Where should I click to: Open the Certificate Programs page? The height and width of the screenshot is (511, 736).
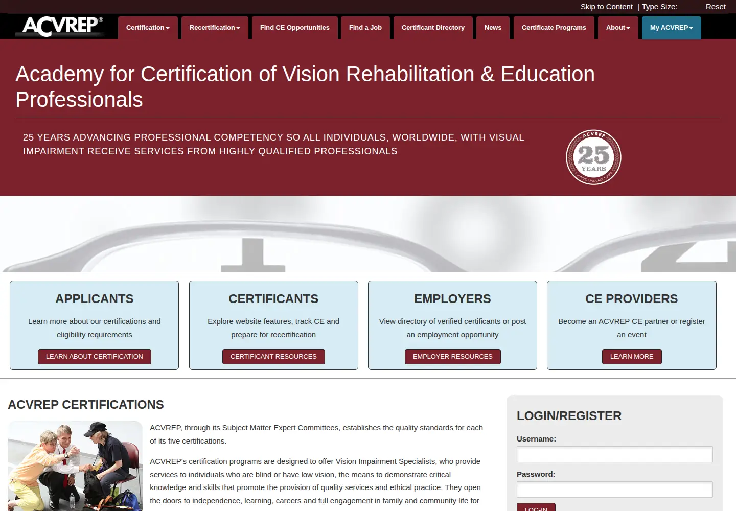pos(554,28)
